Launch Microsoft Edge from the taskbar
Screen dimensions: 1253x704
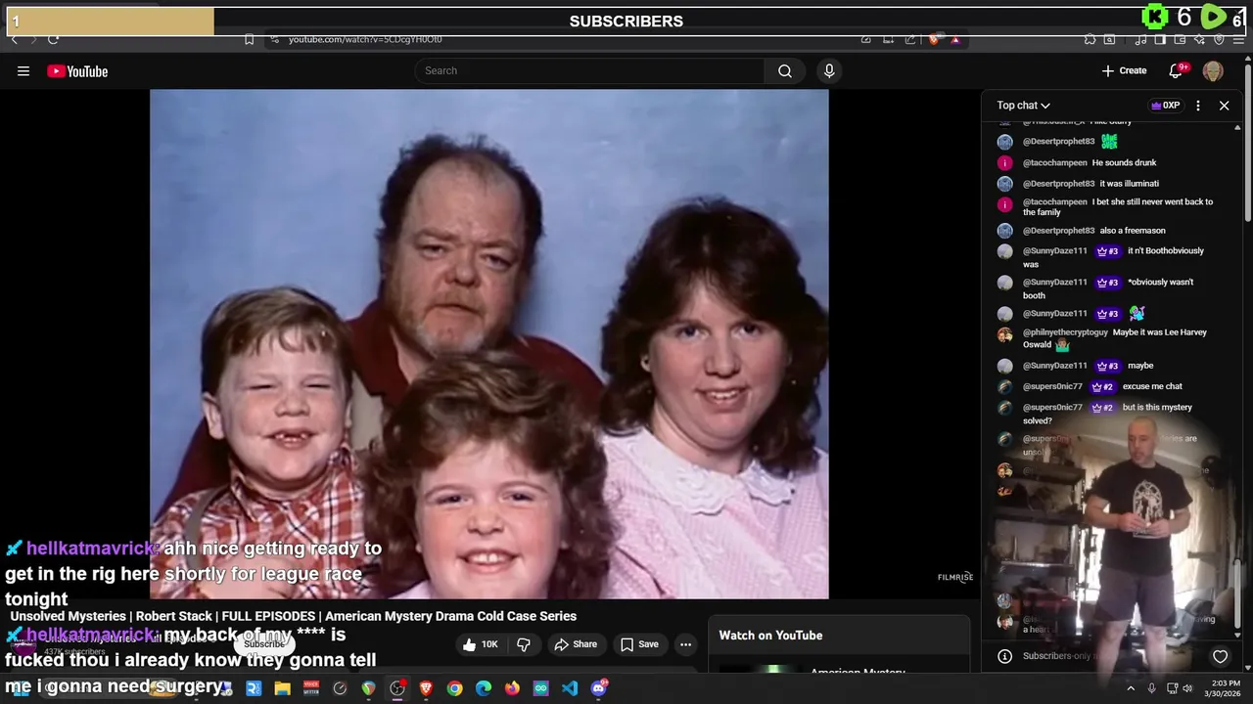coord(484,688)
